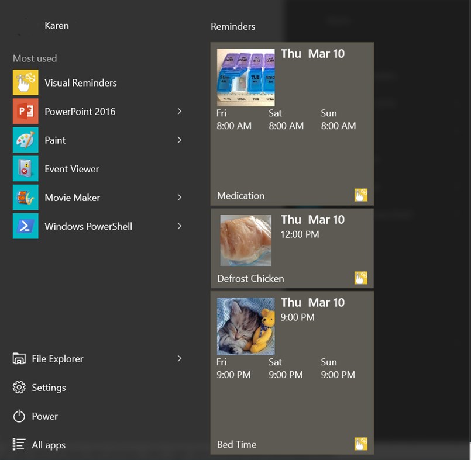Tap the hand icon on Defrost Chicken tile
This screenshot has width=471, height=460.
pos(360,278)
